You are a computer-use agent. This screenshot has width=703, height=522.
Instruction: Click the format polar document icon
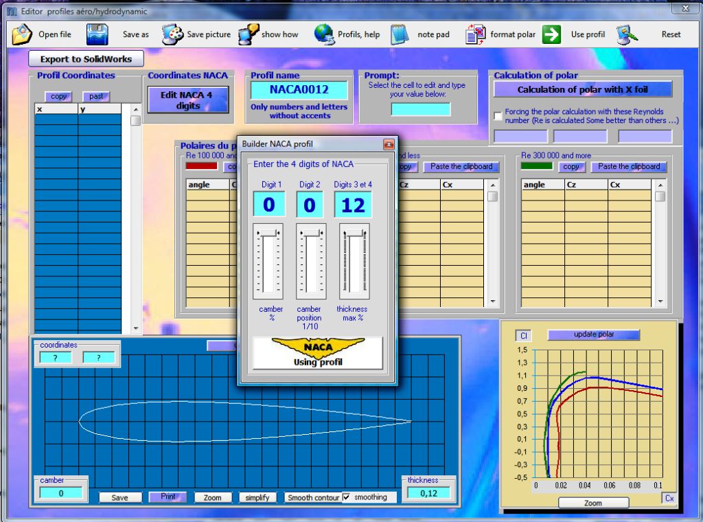tap(475, 34)
